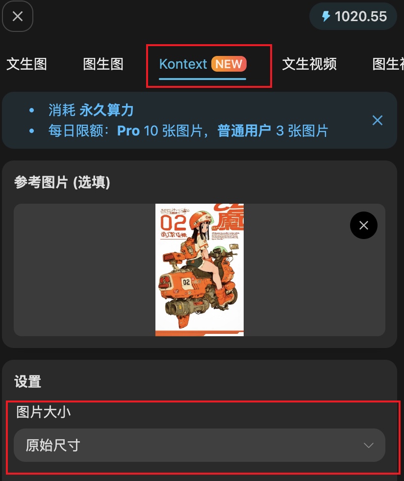Viewport: 404px width, 481px height.
Task: Switch to the 文生图 tab
Action: coord(26,64)
